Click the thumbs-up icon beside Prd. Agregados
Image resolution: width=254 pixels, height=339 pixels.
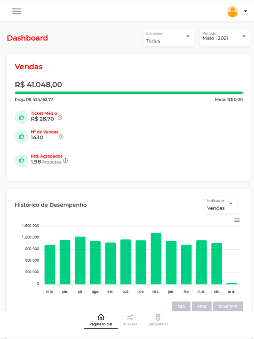click(21, 160)
